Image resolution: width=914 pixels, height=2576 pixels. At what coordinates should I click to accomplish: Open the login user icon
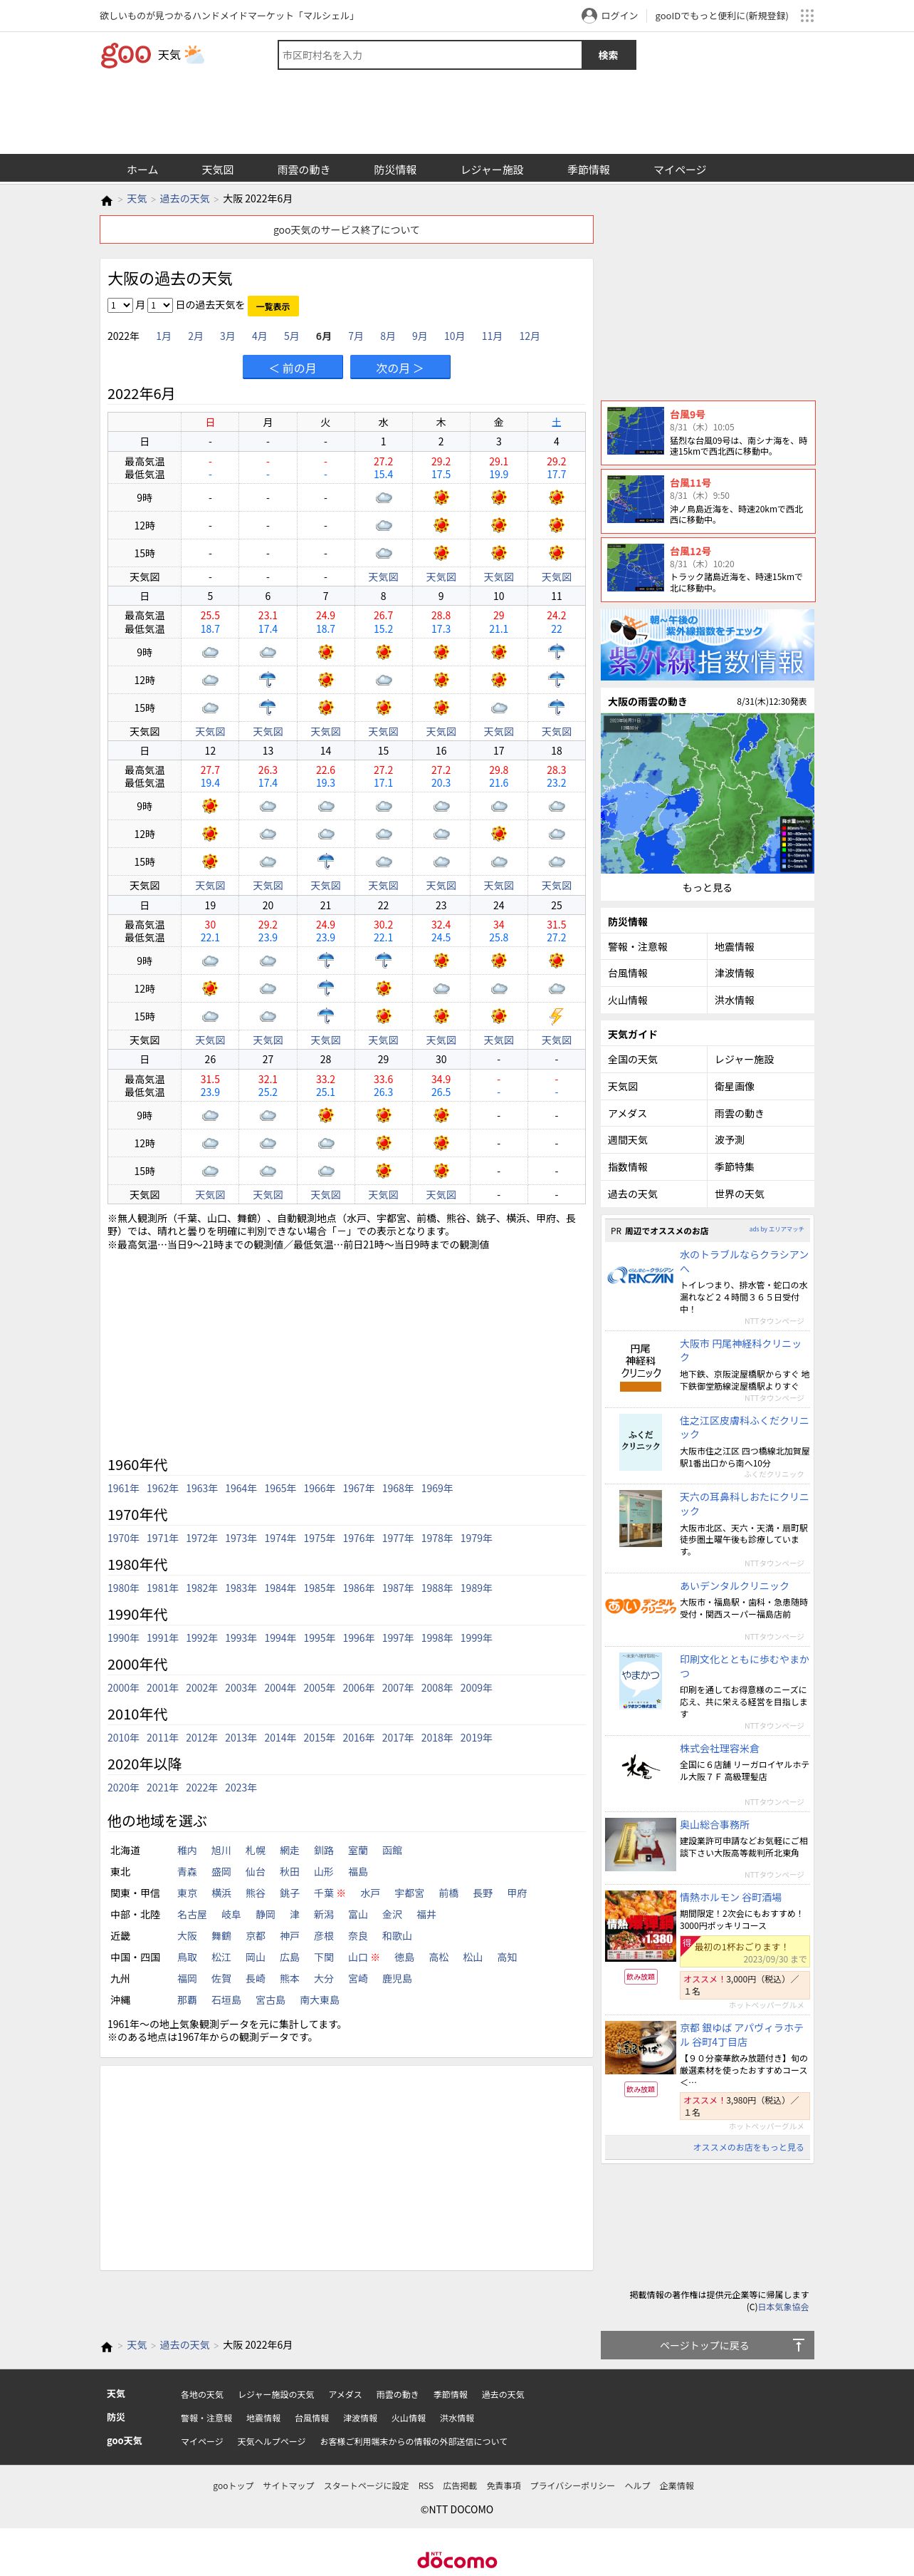coord(589,15)
